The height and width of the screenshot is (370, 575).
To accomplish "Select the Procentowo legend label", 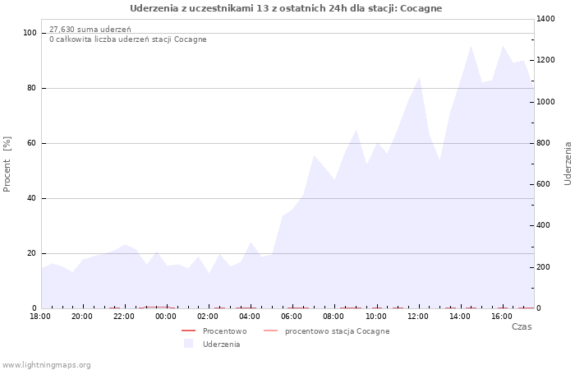I will (224, 331).
